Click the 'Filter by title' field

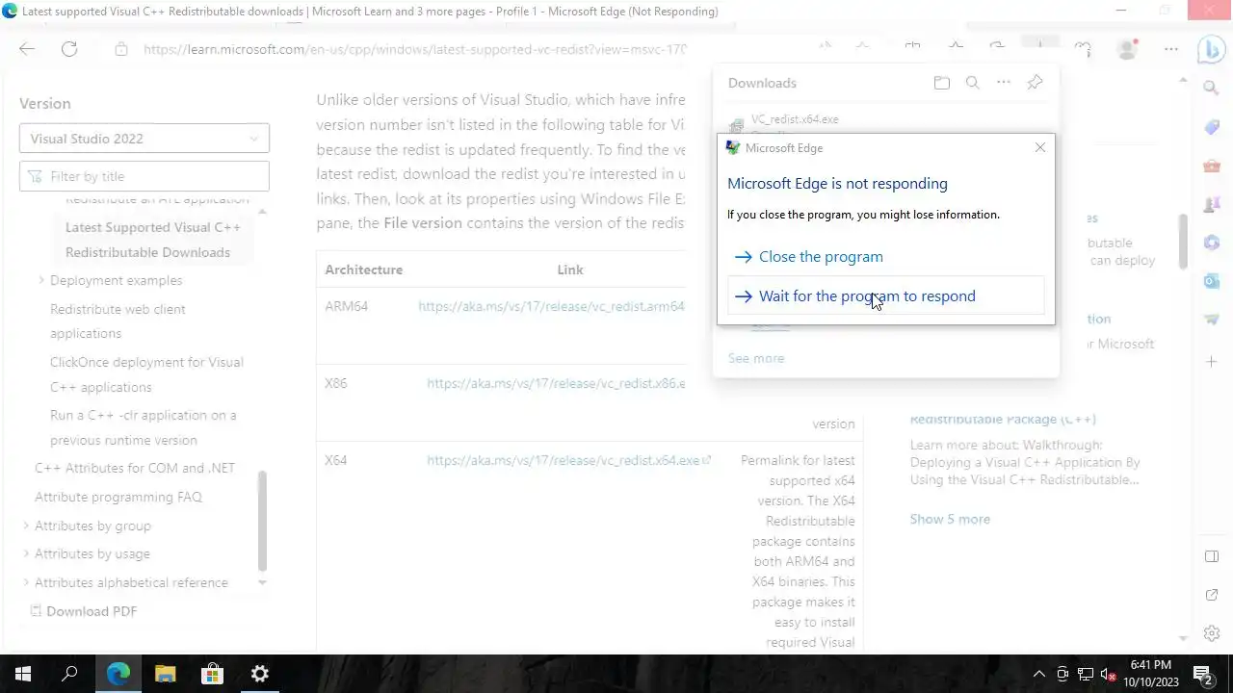point(144,176)
